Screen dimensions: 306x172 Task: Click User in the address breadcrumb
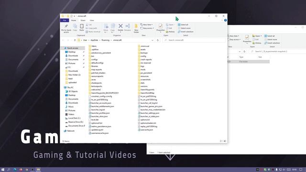(85, 40)
